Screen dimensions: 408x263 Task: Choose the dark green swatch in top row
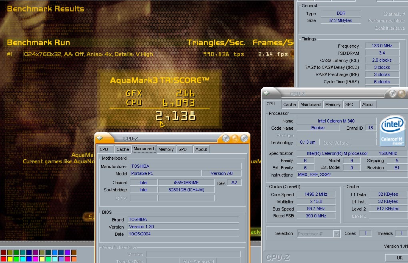point(16,252)
